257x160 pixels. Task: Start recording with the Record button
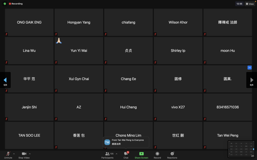point(157,155)
